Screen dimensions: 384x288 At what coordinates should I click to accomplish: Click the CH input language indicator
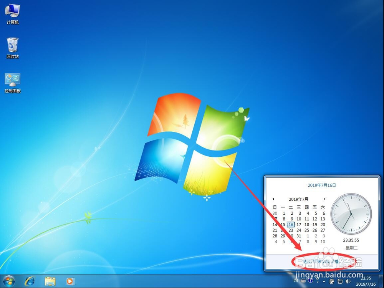click(296, 280)
